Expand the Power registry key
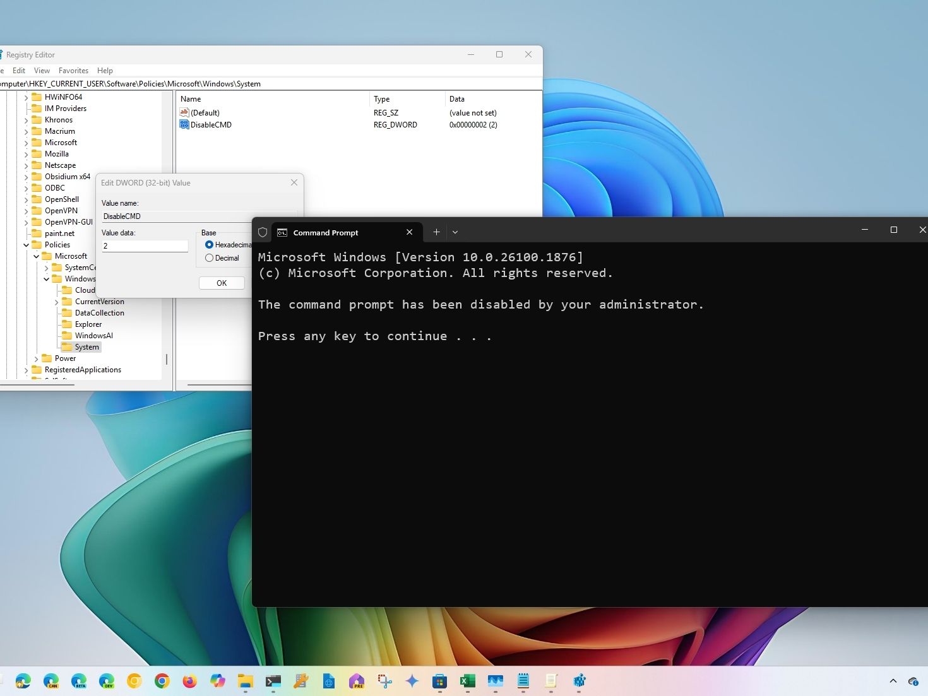 pos(37,358)
